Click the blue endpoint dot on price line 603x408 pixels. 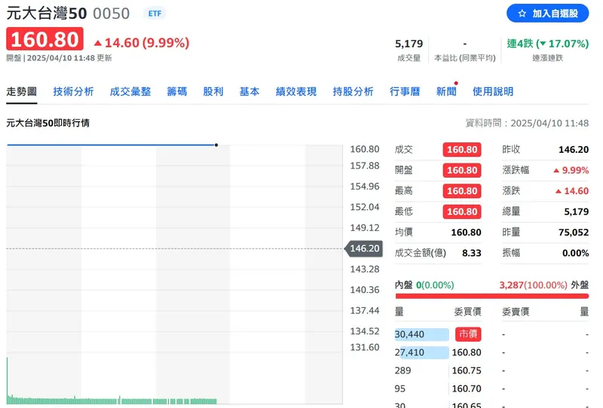pyautogui.click(x=216, y=145)
